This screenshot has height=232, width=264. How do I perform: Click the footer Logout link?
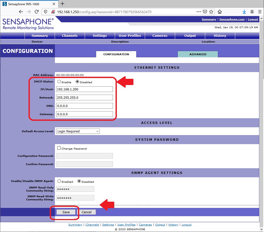pyautogui.click(x=187, y=224)
